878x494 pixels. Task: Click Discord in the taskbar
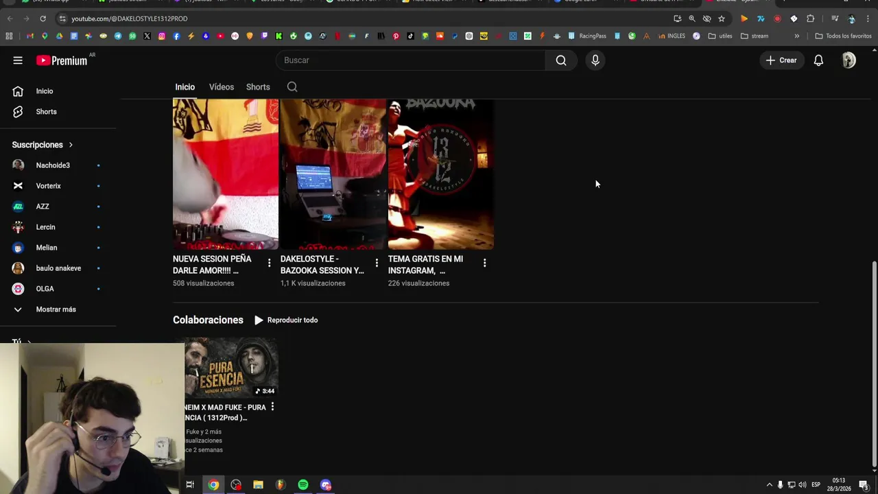click(x=326, y=484)
